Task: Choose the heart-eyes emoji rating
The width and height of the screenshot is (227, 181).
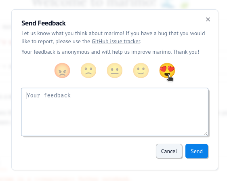Action: click(x=167, y=71)
